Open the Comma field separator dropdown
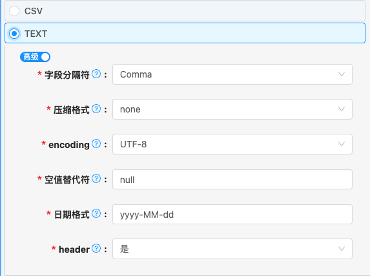Image resolution: width=370 pixels, height=276 pixels. point(232,74)
